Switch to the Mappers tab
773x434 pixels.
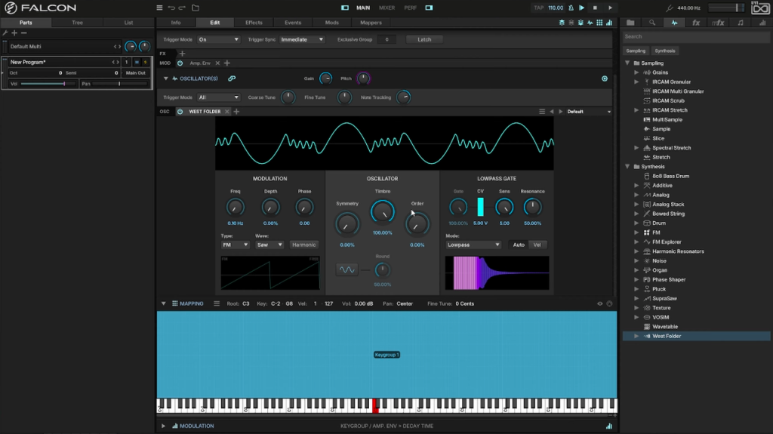click(371, 23)
